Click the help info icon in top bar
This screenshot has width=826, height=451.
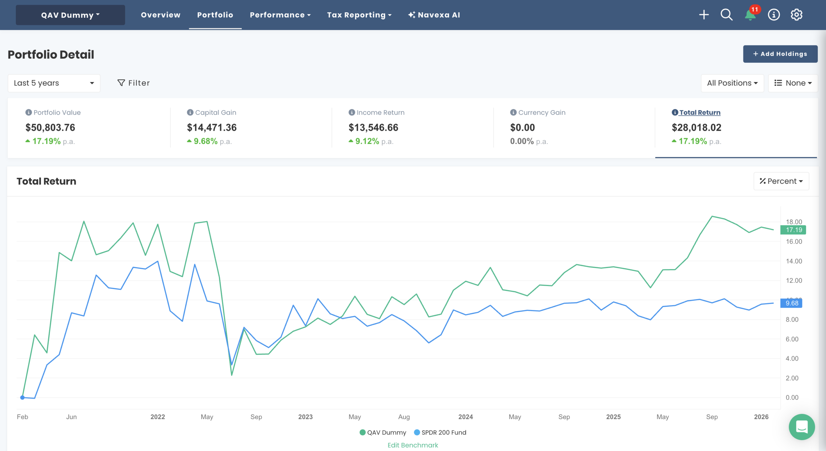point(773,15)
